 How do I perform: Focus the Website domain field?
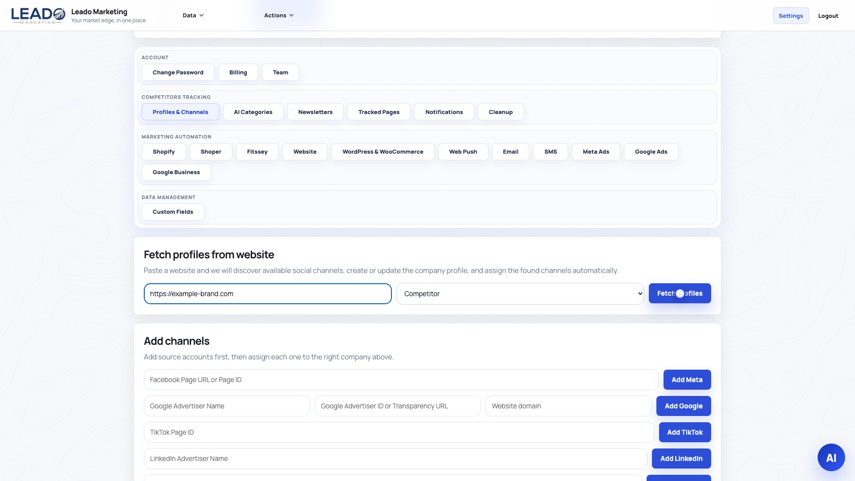pos(569,406)
